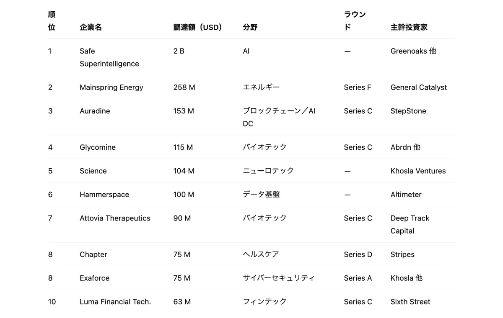503x318 pixels.
Task: Click the Glycomine row name
Action: (x=98, y=147)
